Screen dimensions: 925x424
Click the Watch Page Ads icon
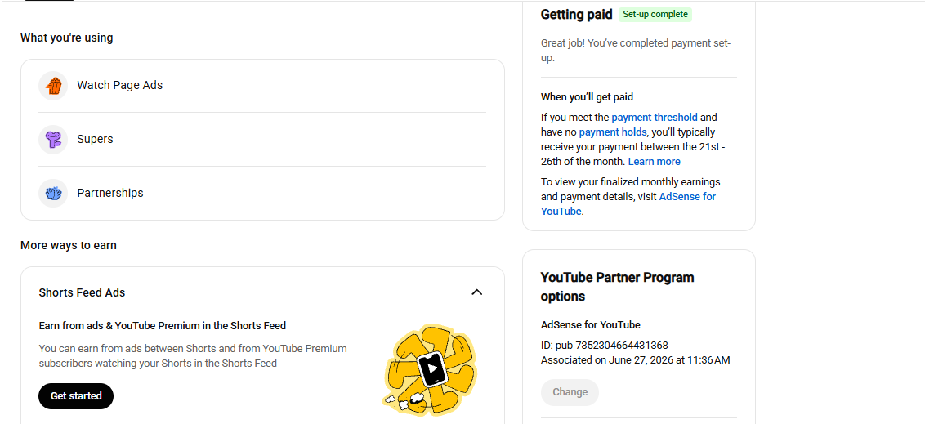point(53,86)
